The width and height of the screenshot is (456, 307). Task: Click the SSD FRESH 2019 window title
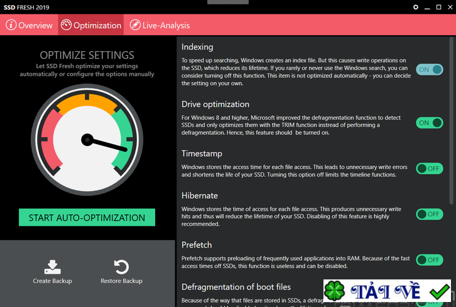click(x=26, y=8)
